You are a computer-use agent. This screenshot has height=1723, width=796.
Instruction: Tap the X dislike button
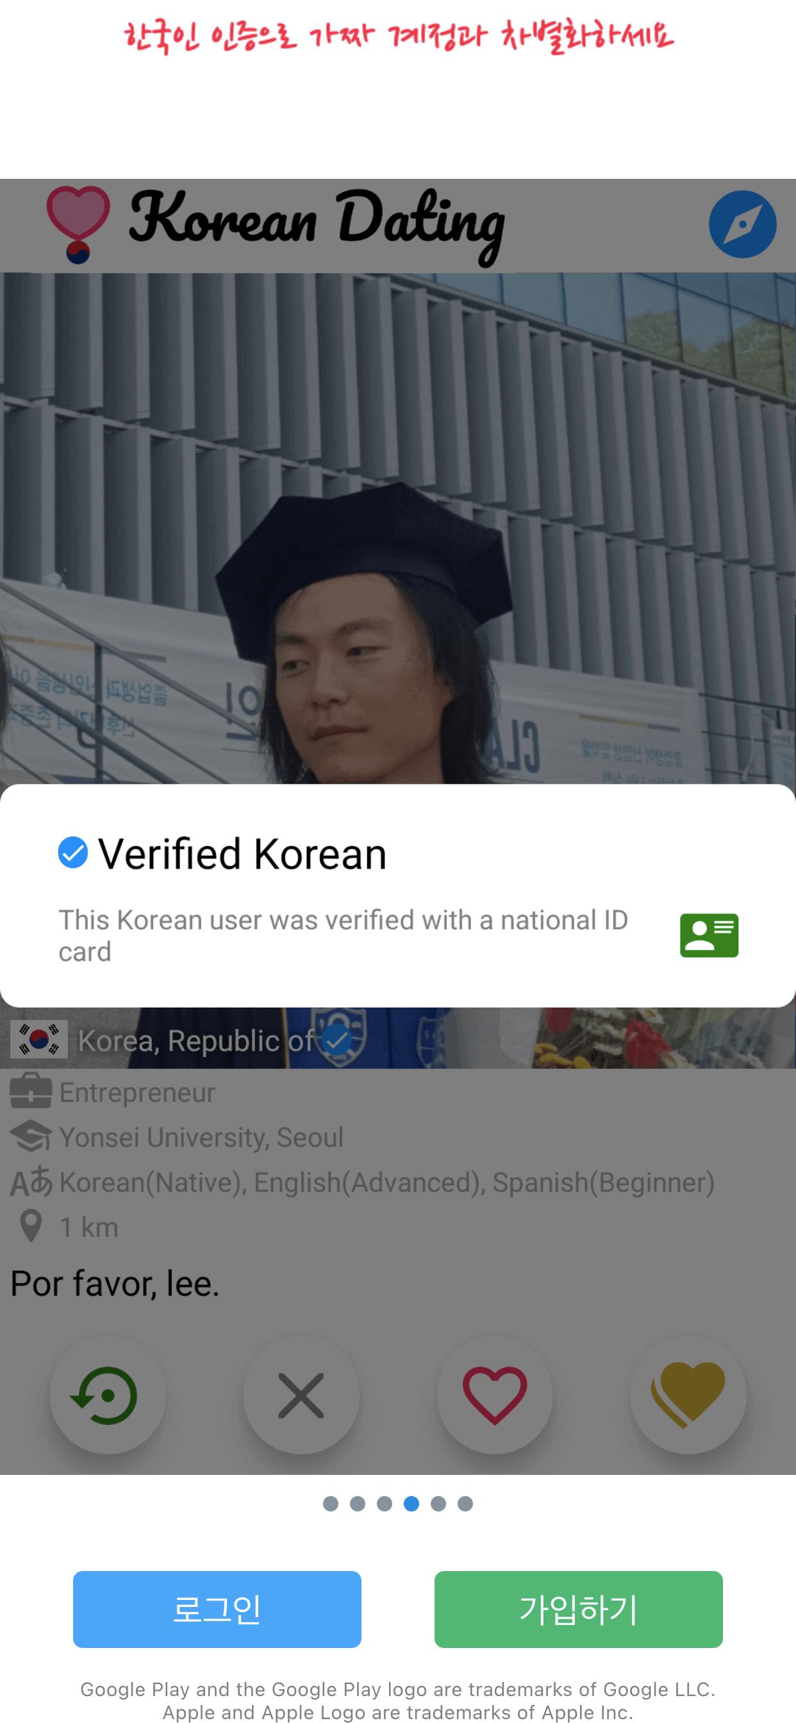(301, 1395)
